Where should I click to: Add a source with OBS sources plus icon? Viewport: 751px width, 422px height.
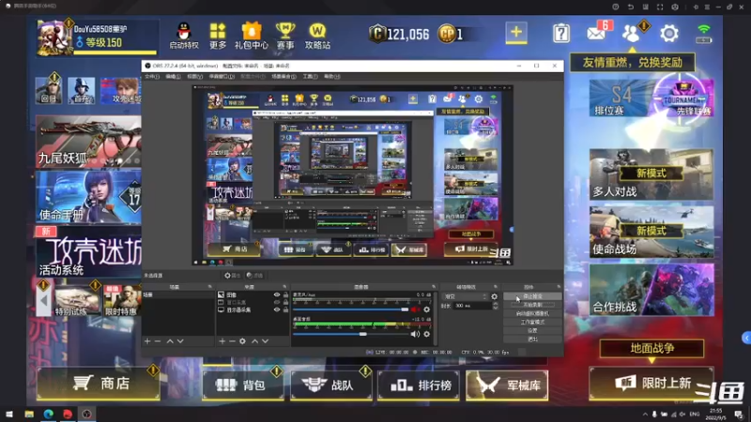[222, 341]
